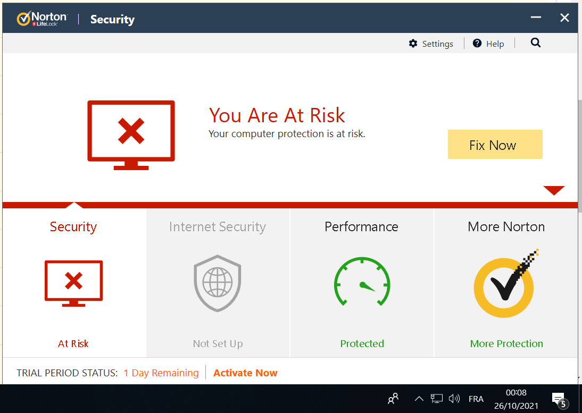Click the Help label
The image size is (582, 413).
(x=495, y=44)
